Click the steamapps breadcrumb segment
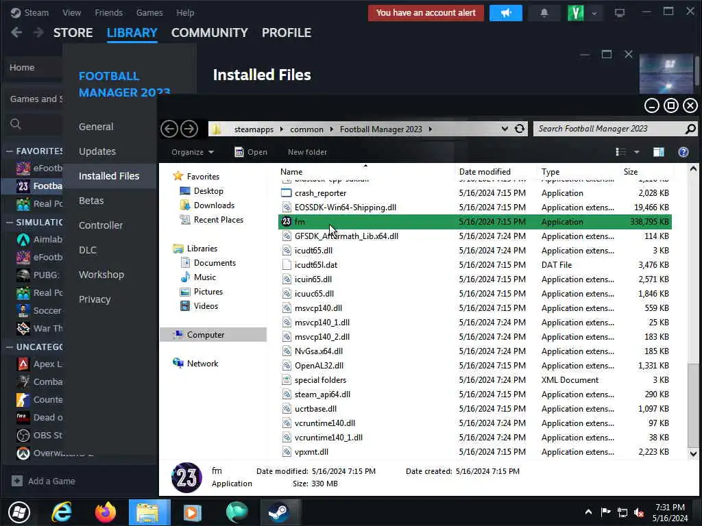702x526 pixels. [x=254, y=129]
